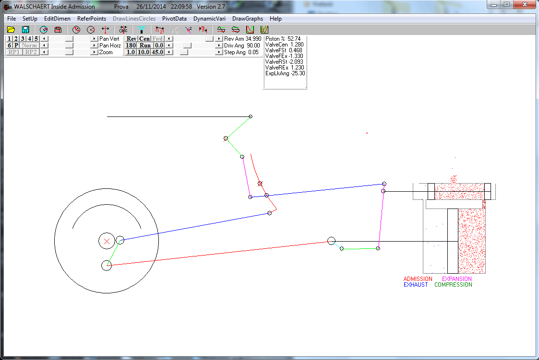Open the DrawGraphs menu
This screenshot has height=360, width=539.
[248, 19]
